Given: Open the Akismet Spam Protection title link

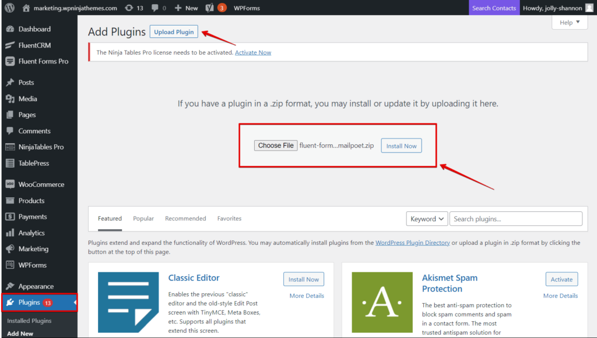Looking at the screenshot, I should point(449,283).
